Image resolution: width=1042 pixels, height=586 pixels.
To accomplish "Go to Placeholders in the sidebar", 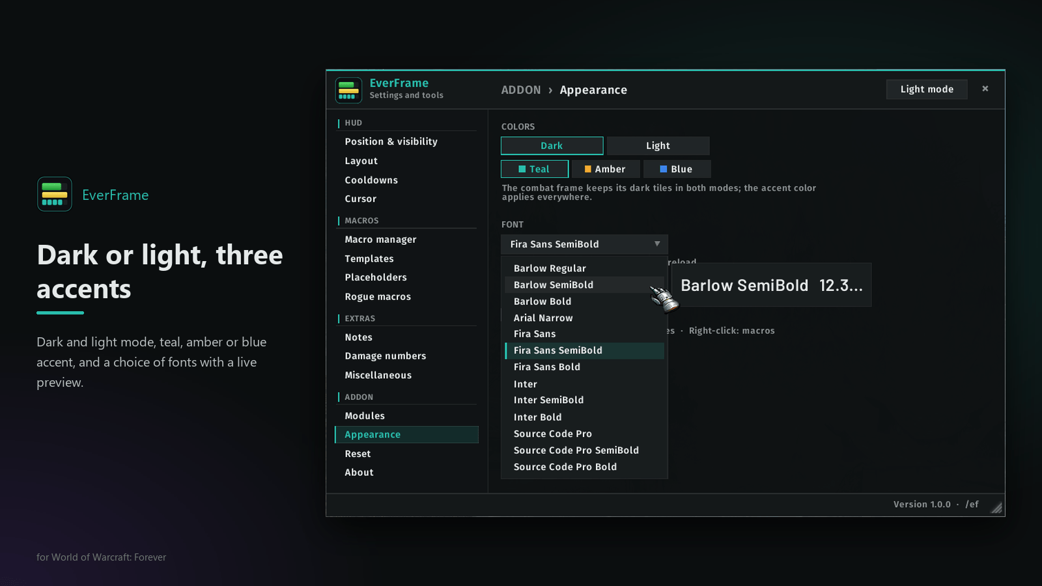I will pos(406,277).
